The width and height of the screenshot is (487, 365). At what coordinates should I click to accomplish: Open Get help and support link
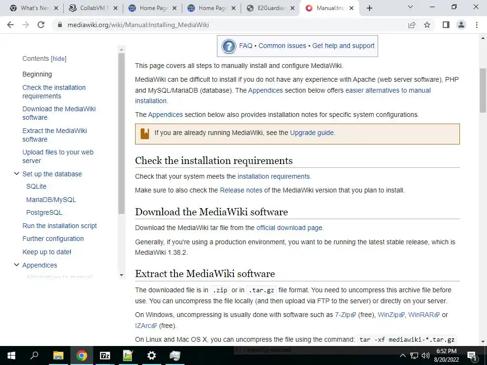(343, 46)
